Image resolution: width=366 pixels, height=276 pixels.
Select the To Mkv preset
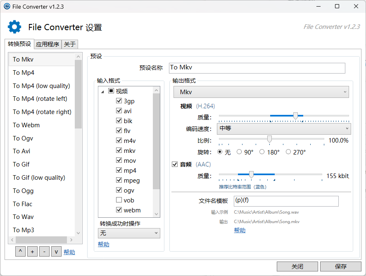(x=42, y=59)
